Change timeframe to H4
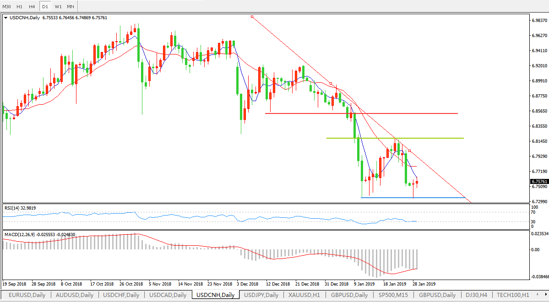The image size is (549, 302). (32, 7)
